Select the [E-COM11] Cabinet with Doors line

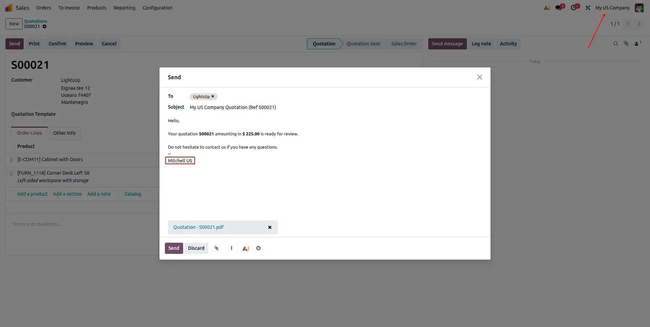point(50,159)
